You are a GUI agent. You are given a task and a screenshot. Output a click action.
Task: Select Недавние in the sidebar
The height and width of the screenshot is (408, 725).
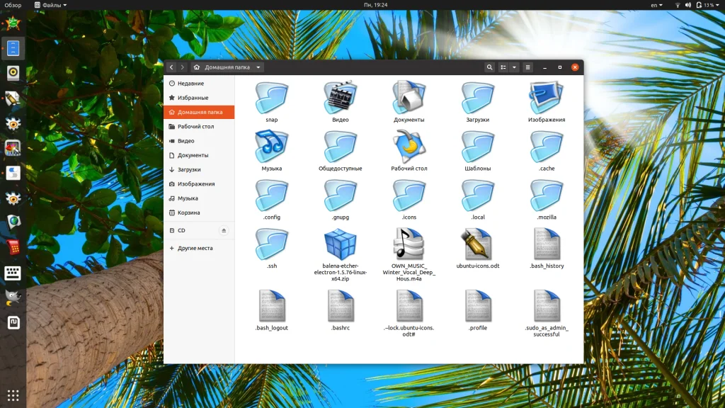[190, 84]
